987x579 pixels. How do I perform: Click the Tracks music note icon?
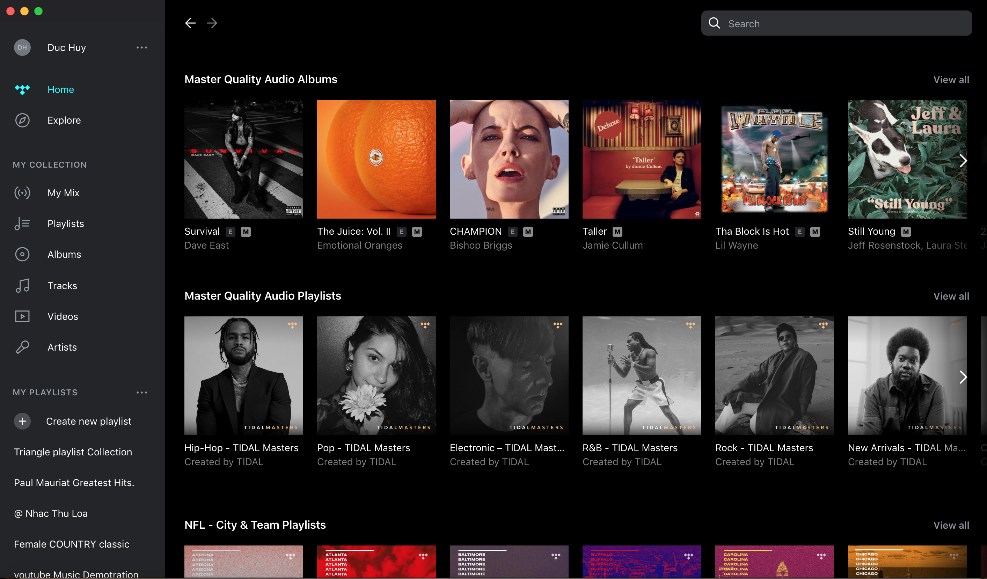(x=22, y=286)
